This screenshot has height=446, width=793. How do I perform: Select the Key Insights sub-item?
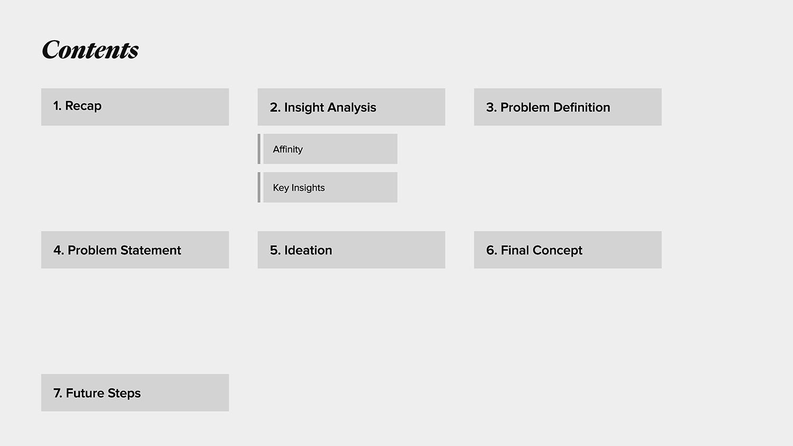[x=330, y=188]
